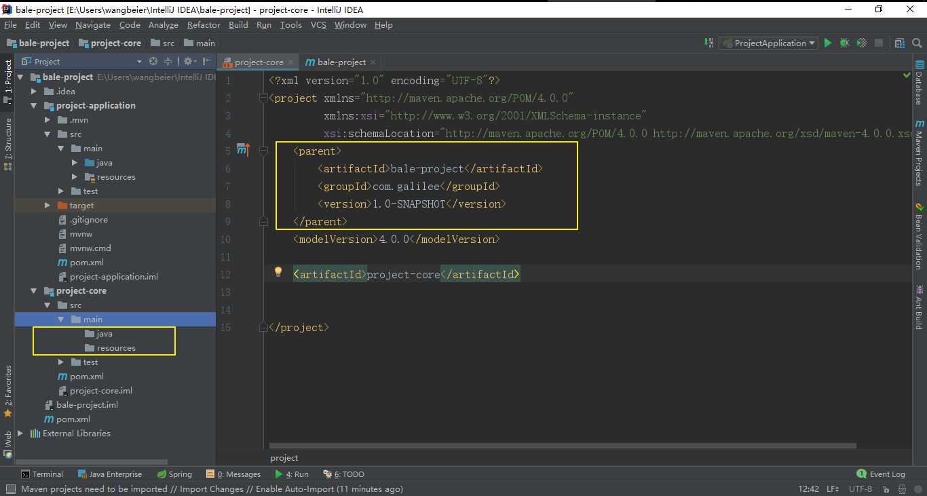Click the Maven parent gutter icon on line 5

click(243, 150)
